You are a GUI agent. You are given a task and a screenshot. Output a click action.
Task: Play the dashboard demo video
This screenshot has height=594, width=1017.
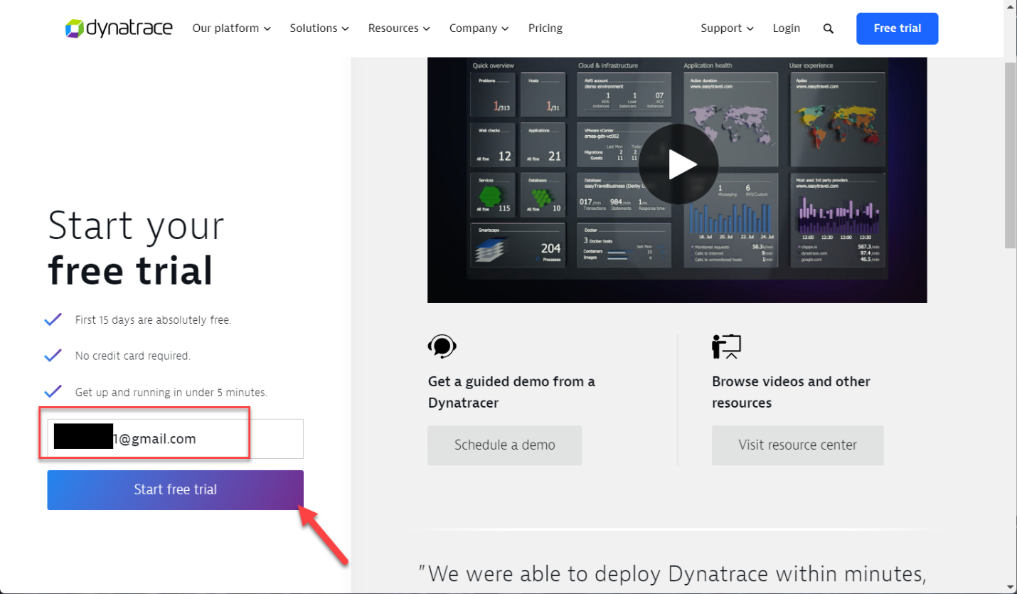677,164
